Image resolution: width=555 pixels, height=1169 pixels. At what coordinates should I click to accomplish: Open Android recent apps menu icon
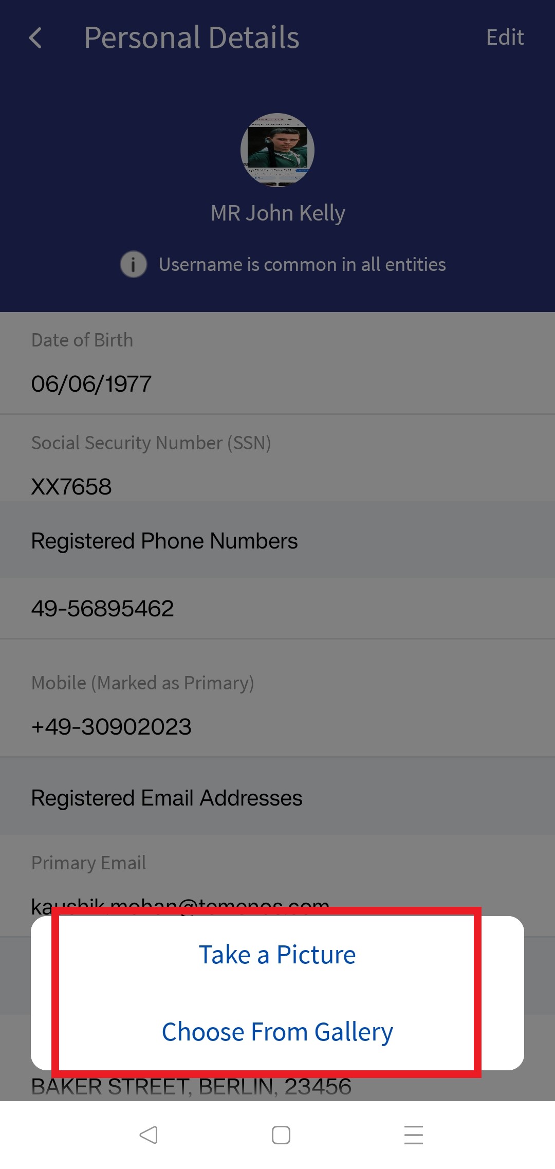(413, 1135)
